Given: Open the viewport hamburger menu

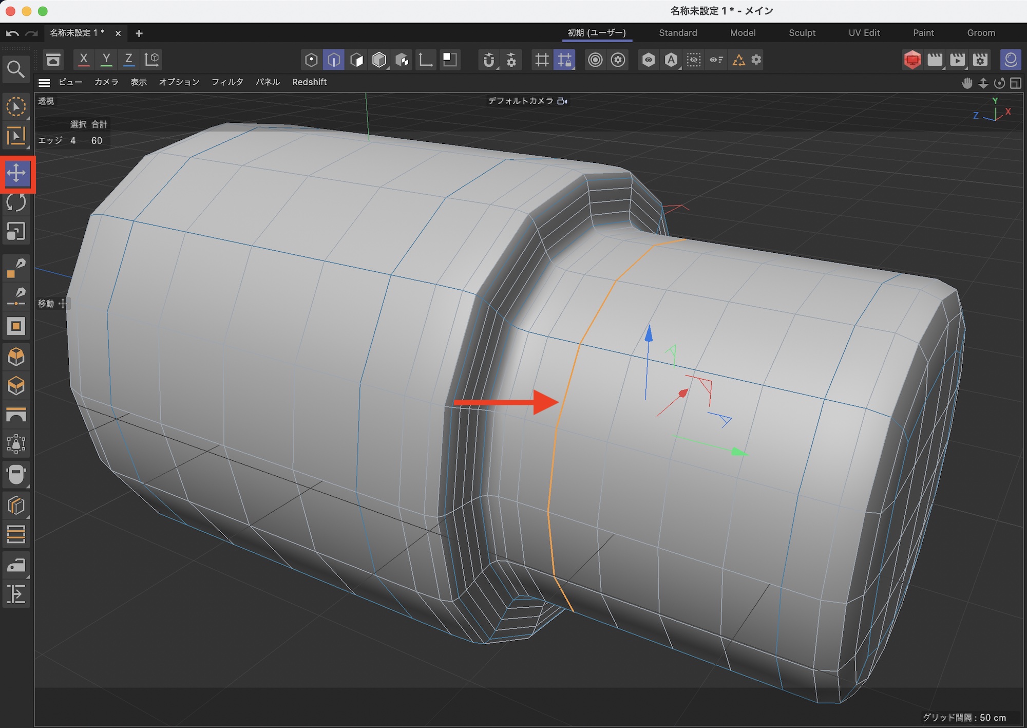Looking at the screenshot, I should [x=45, y=83].
